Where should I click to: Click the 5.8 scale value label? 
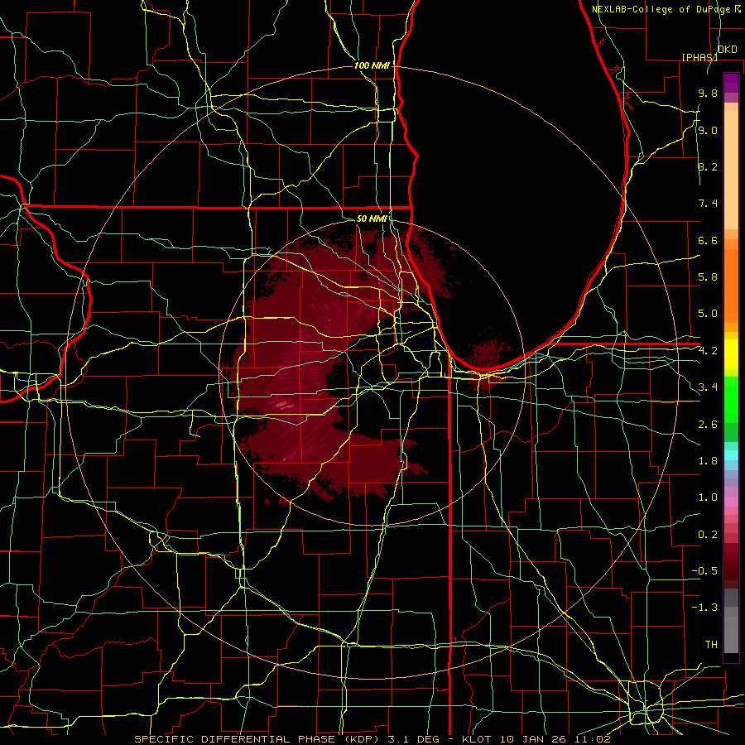pos(708,277)
